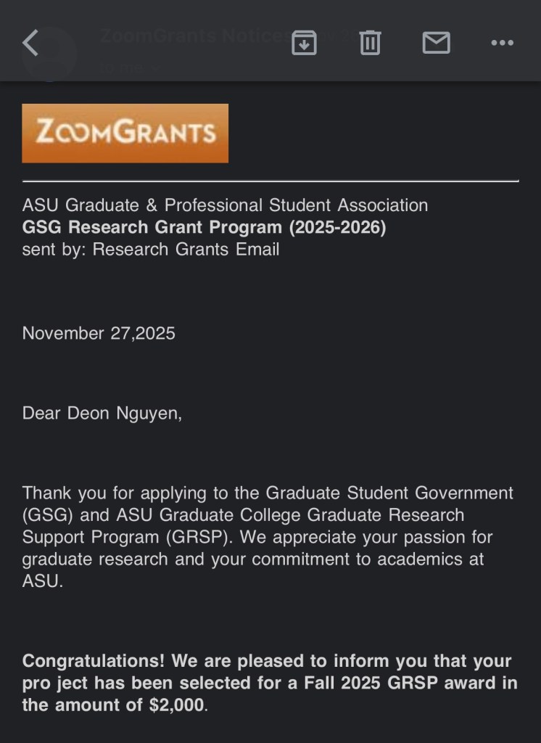Tap the sender avatar circle
The height and width of the screenshot is (743, 541).
pyautogui.click(x=49, y=52)
